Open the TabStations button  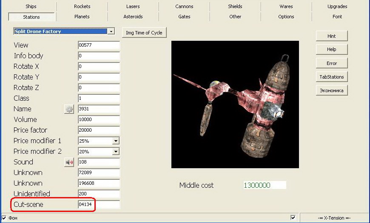coord(332,77)
